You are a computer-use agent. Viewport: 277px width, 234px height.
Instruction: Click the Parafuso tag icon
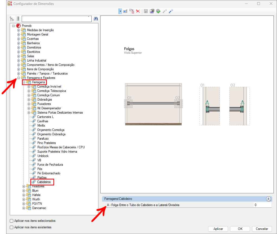click(x=34, y=138)
